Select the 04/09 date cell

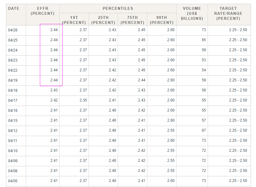(x=13, y=161)
